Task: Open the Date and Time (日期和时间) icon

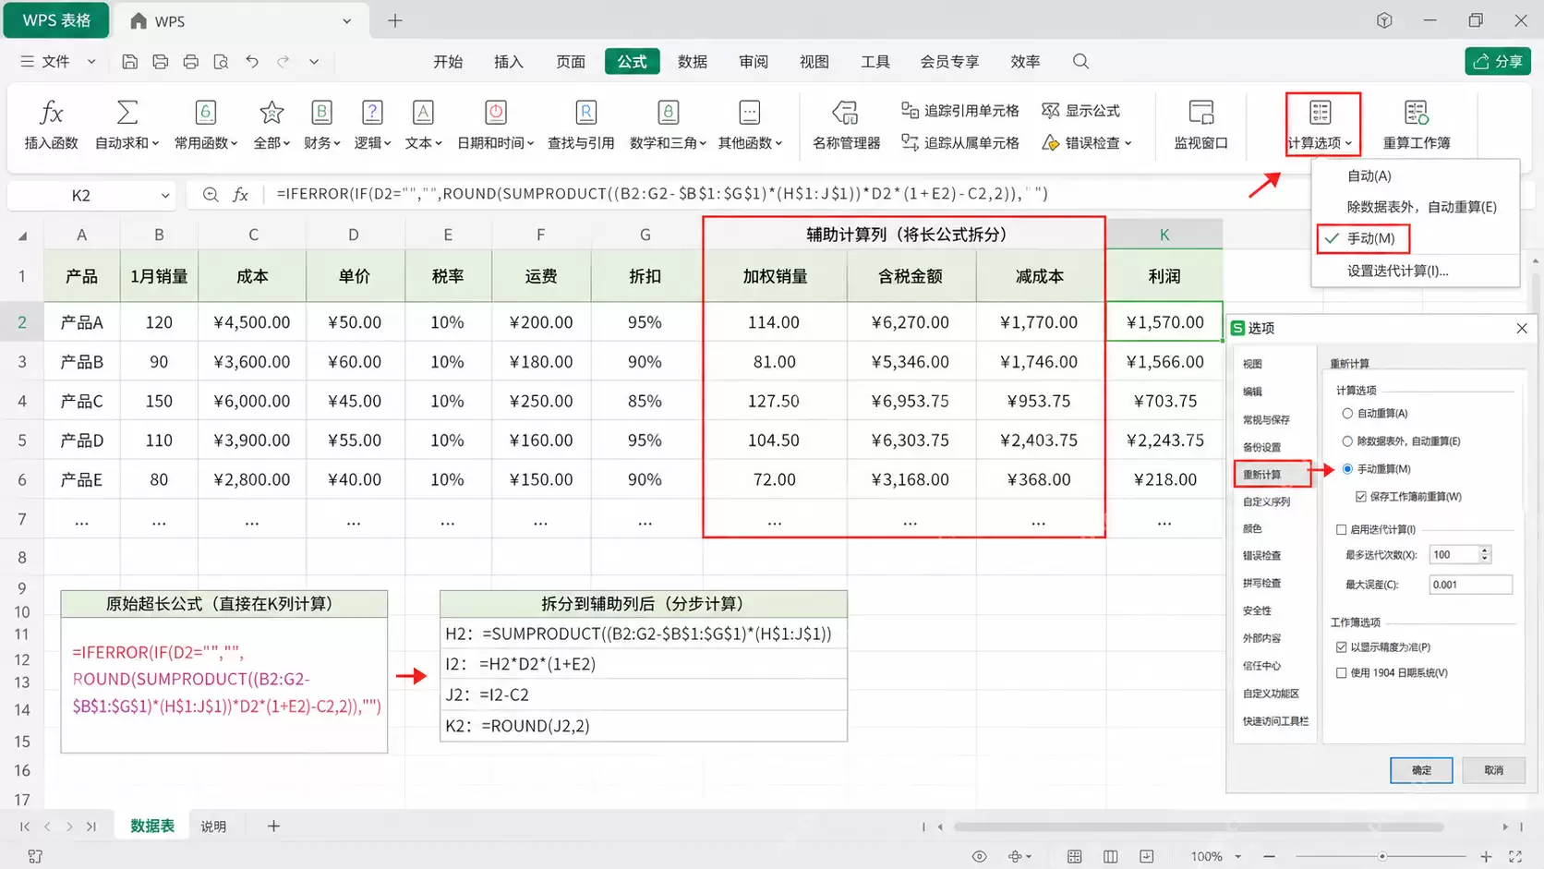Action: tap(496, 113)
